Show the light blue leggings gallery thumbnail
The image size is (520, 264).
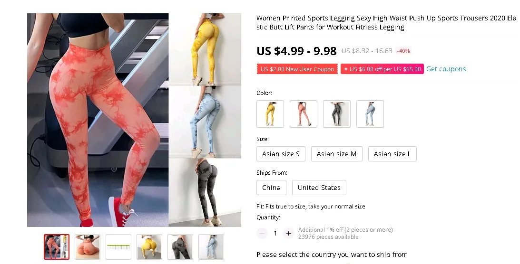[x=211, y=247]
